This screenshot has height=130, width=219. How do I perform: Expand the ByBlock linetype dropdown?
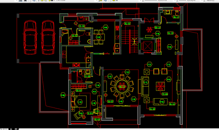point(175,1)
